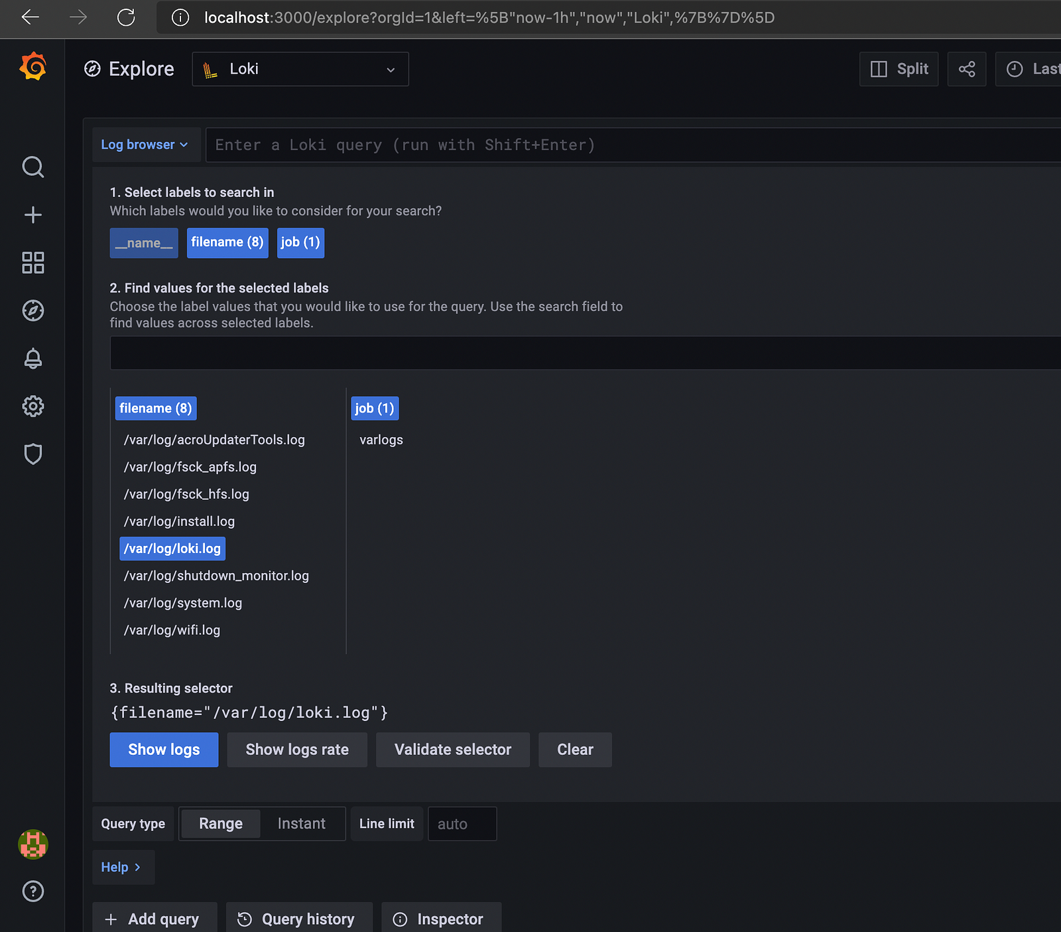
Task: Open the sidebar search icon
Action: click(32, 167)
